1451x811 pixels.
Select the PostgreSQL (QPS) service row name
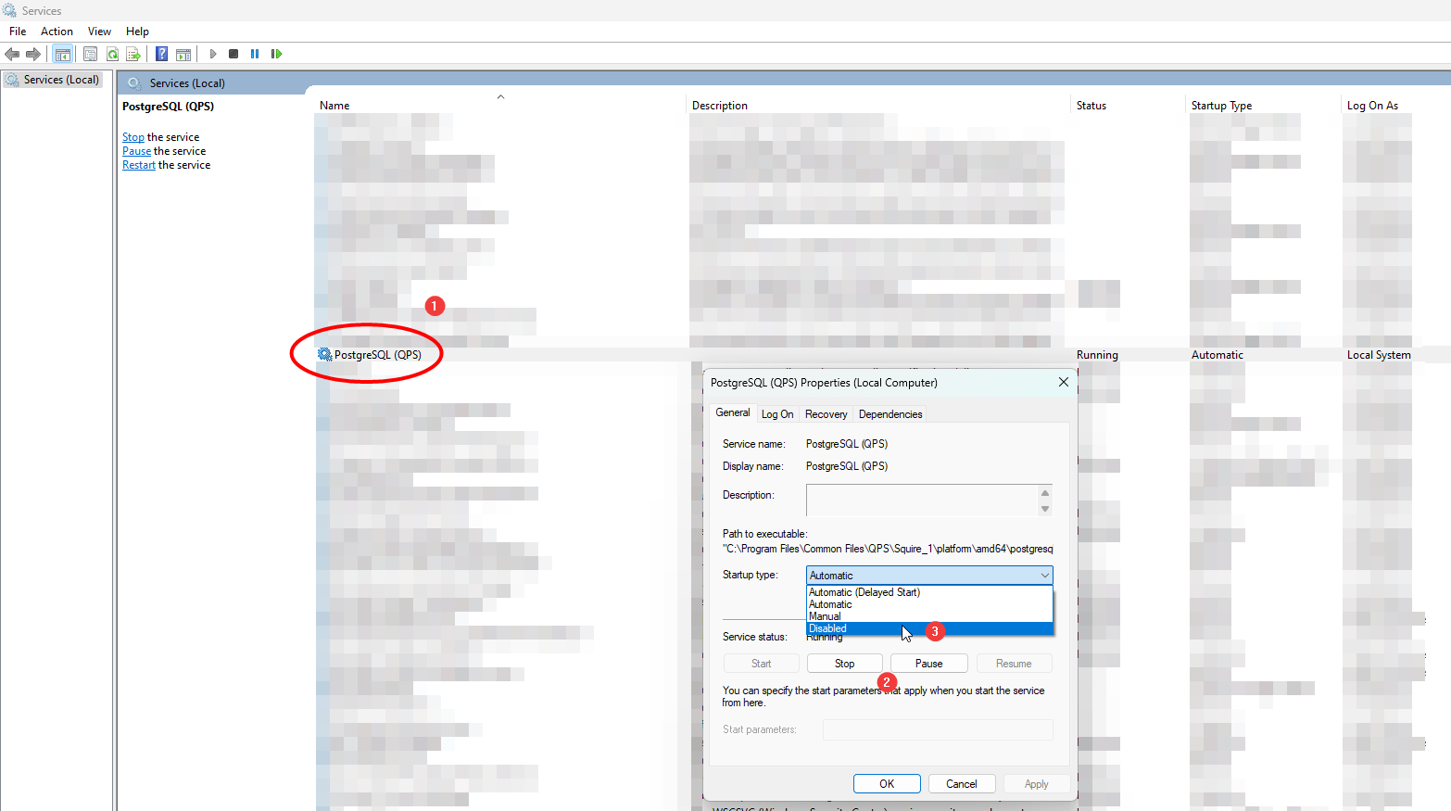tap(378, 355)
